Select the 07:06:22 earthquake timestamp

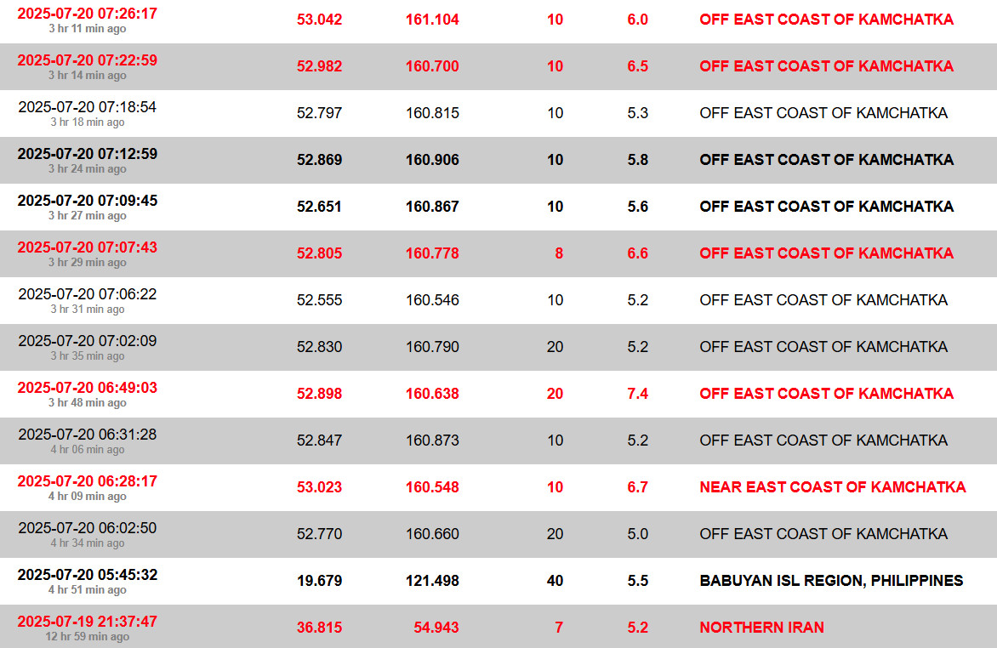(87, 295)
